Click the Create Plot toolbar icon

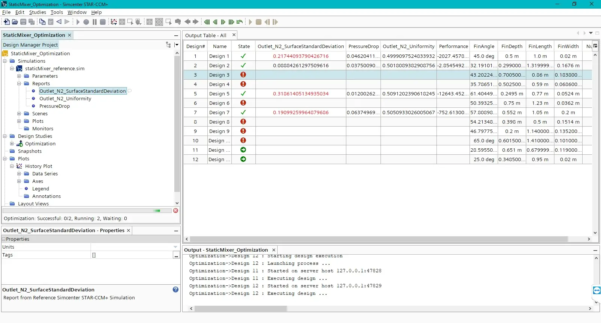114,22
